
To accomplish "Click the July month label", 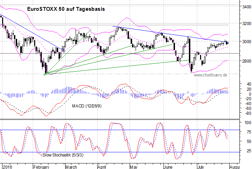I will (201, 167).
